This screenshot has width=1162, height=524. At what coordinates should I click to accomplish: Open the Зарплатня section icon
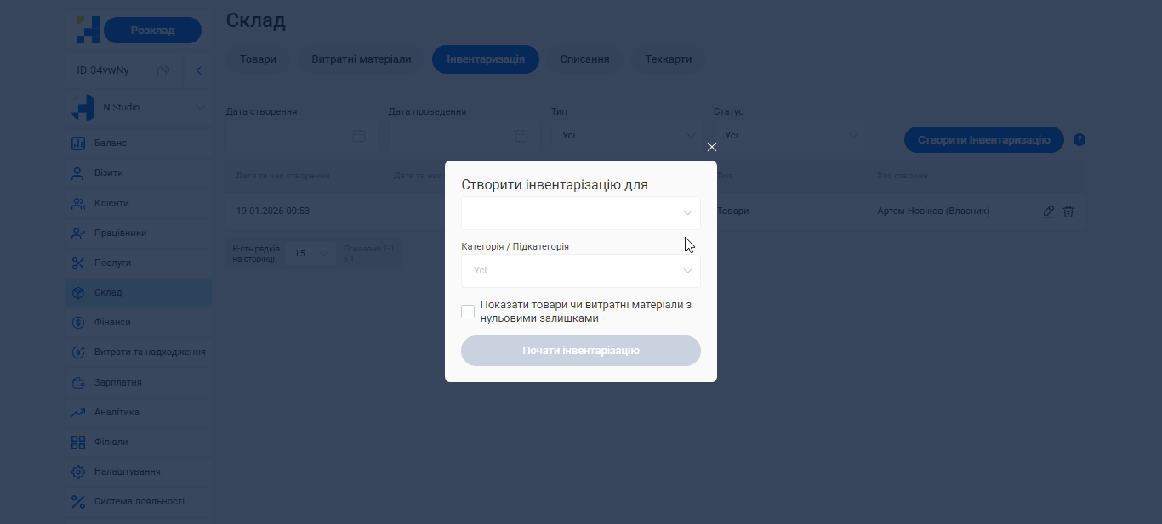click(x=78, y=381)
